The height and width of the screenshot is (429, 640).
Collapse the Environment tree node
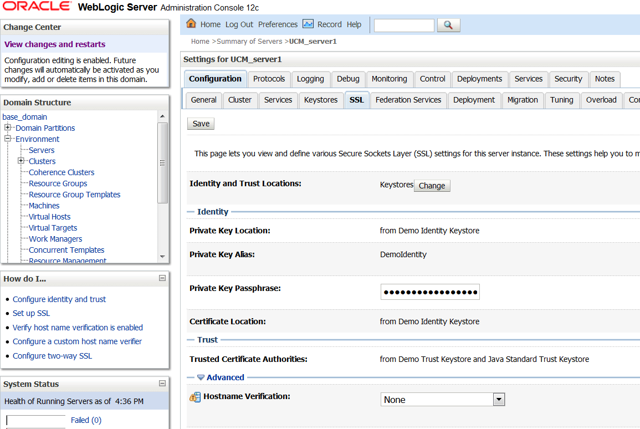(x=7, y=139)
